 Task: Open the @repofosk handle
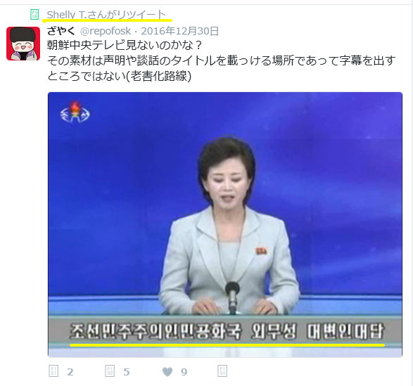(106, 31)
